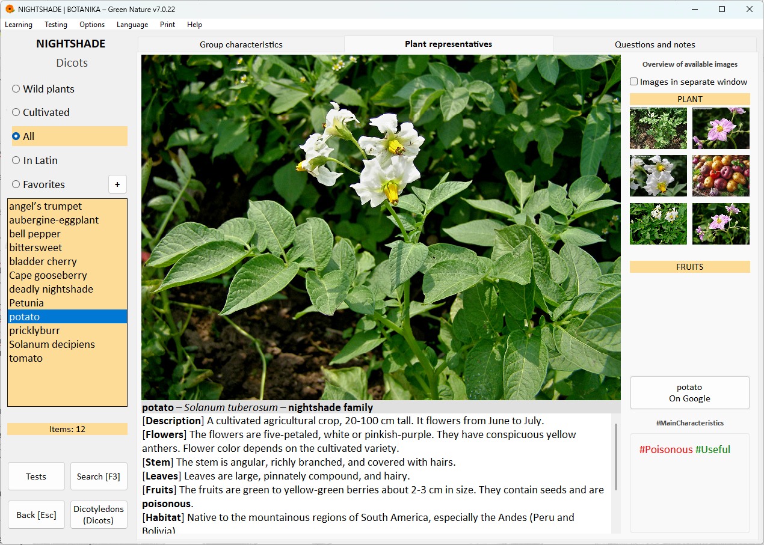Choose Petunia from the plant list

(67, 303)
